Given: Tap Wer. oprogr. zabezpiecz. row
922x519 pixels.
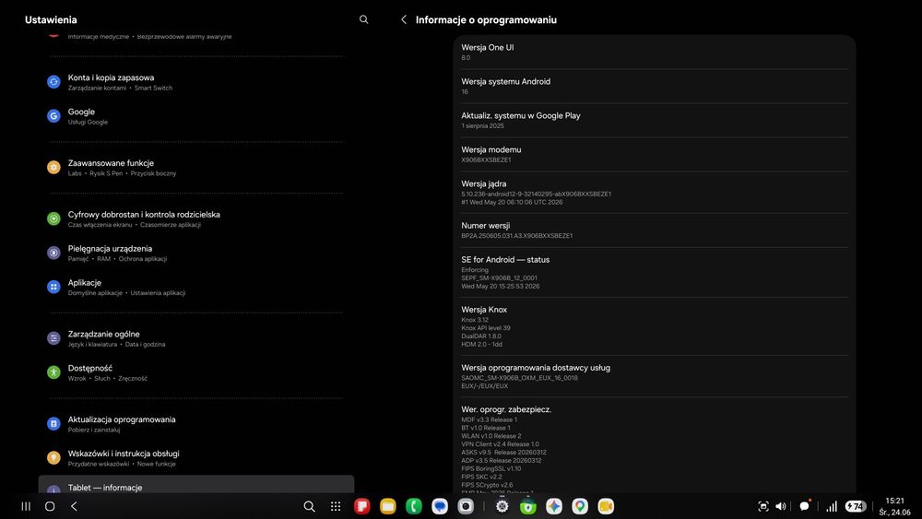Looking at the screenshot, I should [654, 445].
